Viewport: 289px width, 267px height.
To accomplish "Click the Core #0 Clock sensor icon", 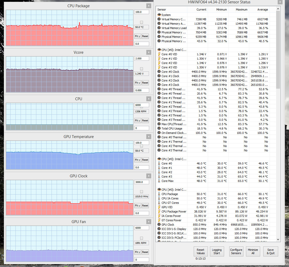I will coord(159,71).
